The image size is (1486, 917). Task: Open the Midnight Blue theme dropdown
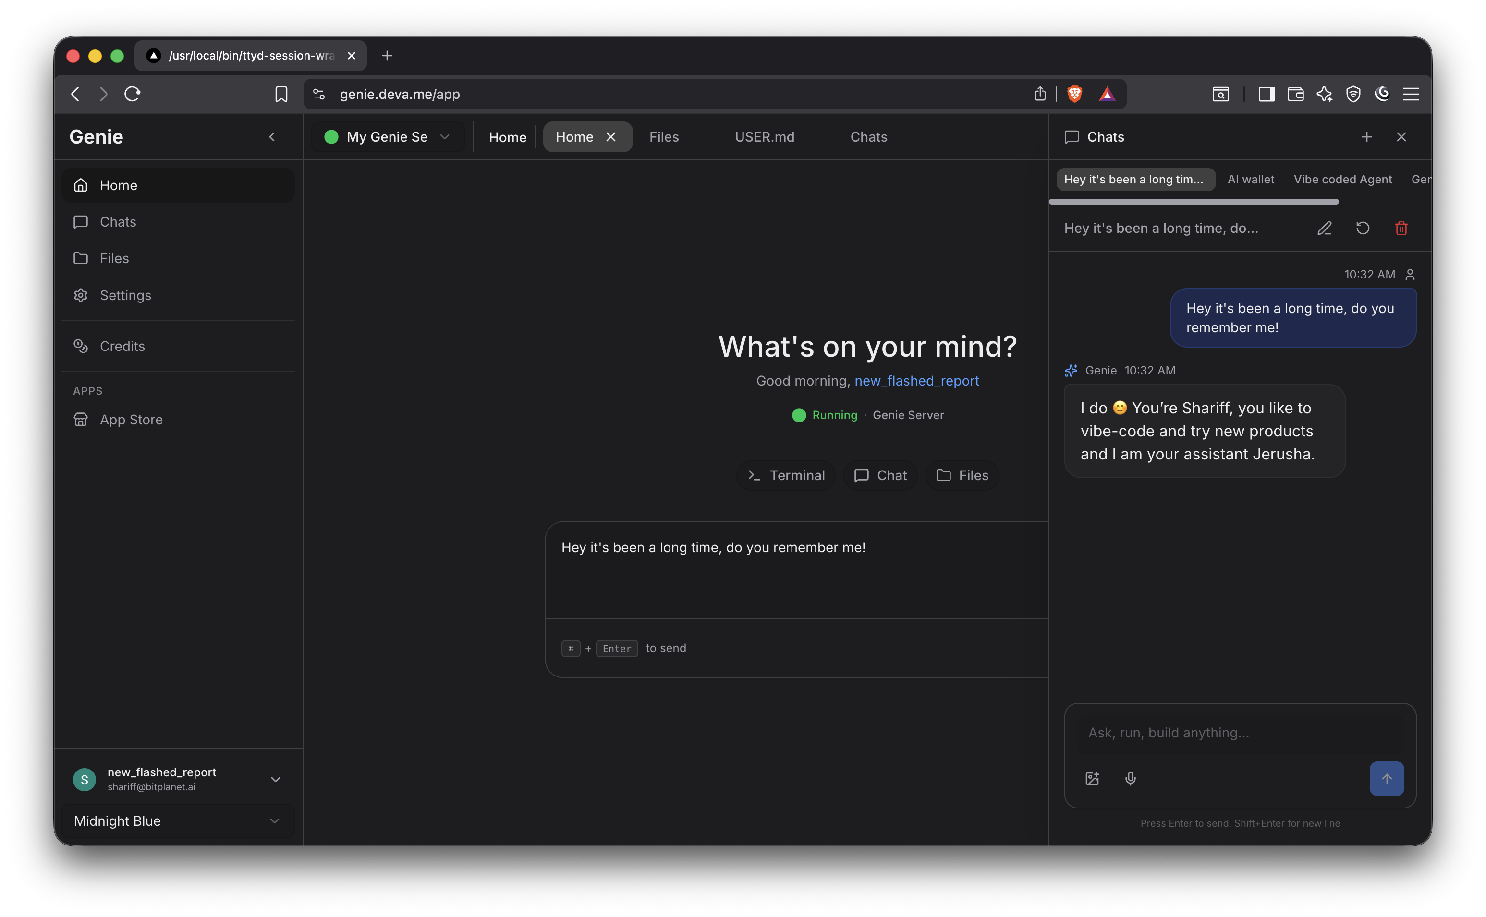[x=178, y=821]
